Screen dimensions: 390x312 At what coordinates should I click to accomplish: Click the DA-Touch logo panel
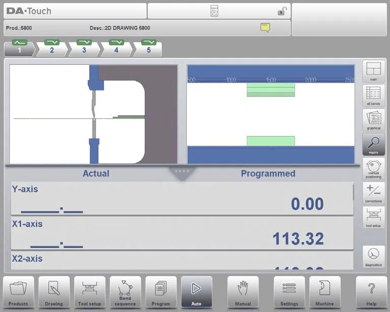point(75,11)
